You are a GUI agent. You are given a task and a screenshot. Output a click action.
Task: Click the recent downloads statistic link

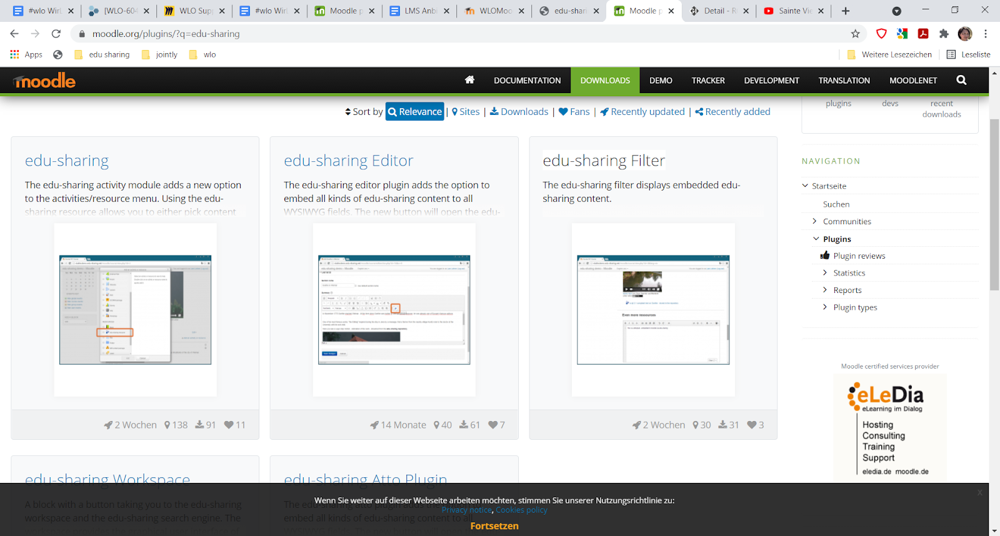pos(941,109)
